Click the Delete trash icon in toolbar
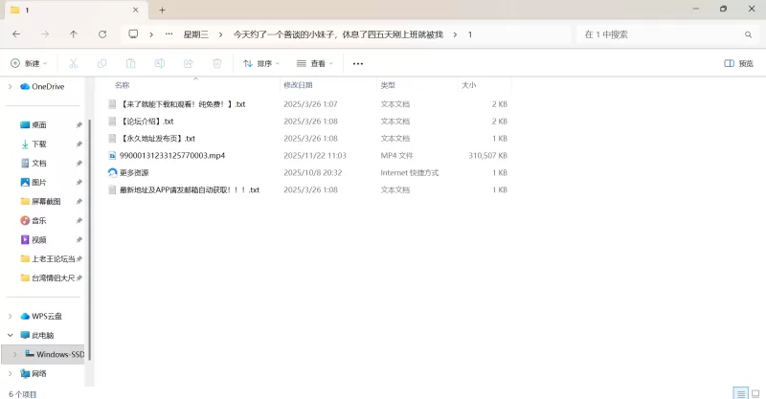Viewport: 766px width, 399px height. pyautogui.click(x=217, y=63)
